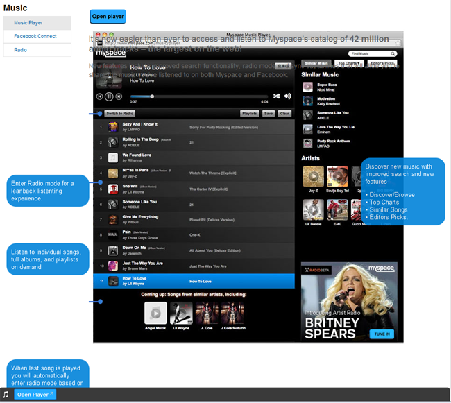Click TUNE IN on Britney Spears ad
451x403 pixels.
click(x=382, y=334)
